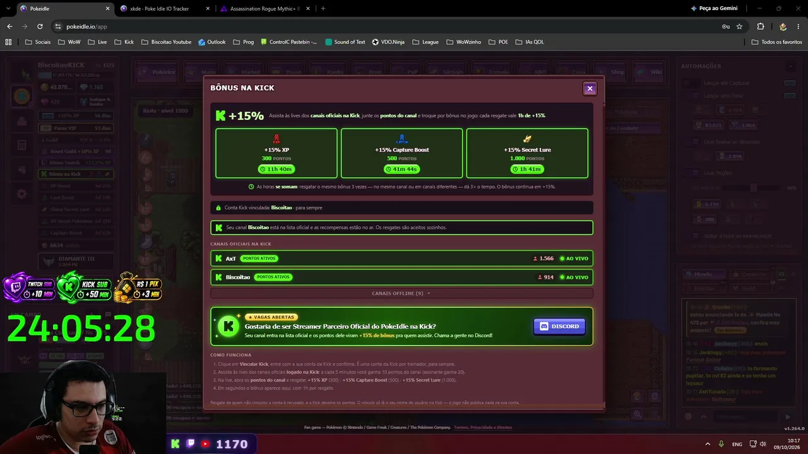Open the Outlook bookmark

(211, 42)
